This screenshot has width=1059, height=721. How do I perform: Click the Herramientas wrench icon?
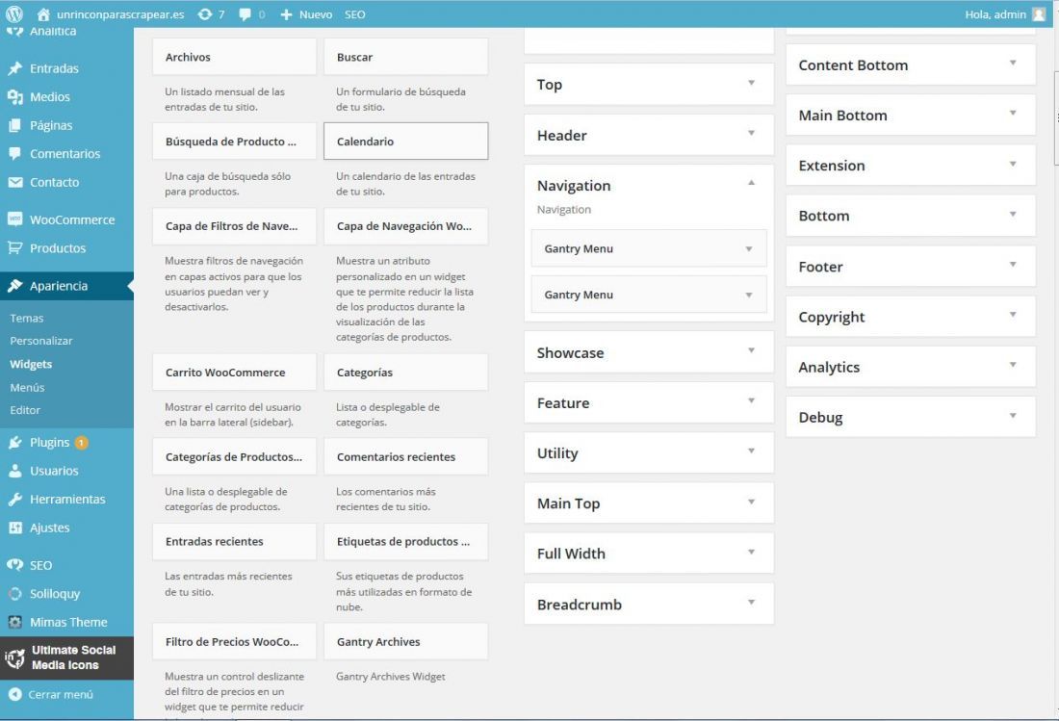click(x=14, y=499)
